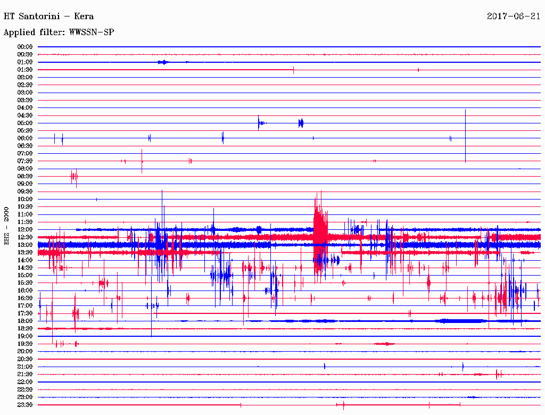Select the 23:00 time label
The image size is (545, 415).
click(x=24, y=397)
